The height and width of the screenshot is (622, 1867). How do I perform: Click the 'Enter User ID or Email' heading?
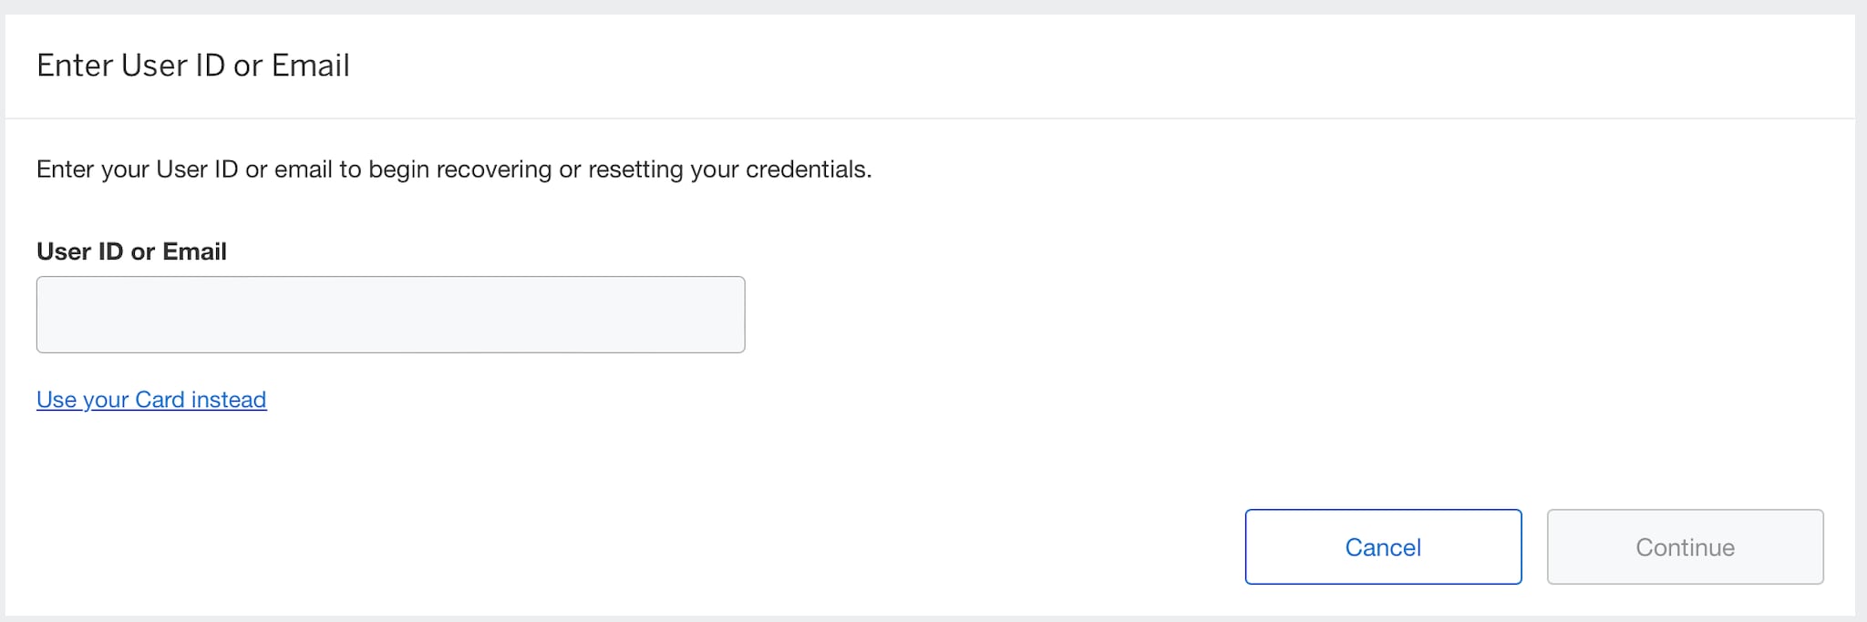tap(192, 66)
